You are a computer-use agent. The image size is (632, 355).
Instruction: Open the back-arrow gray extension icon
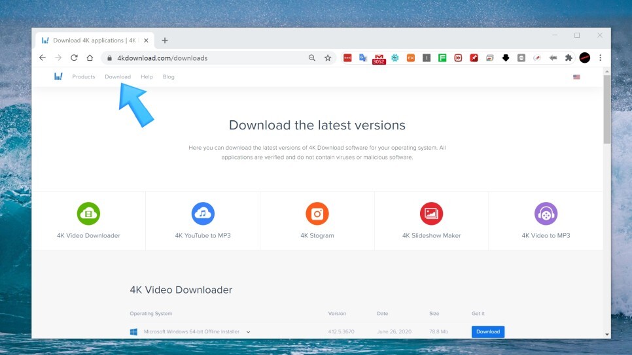553,58
